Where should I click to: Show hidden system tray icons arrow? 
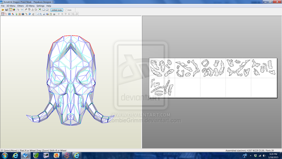[251, 156]
